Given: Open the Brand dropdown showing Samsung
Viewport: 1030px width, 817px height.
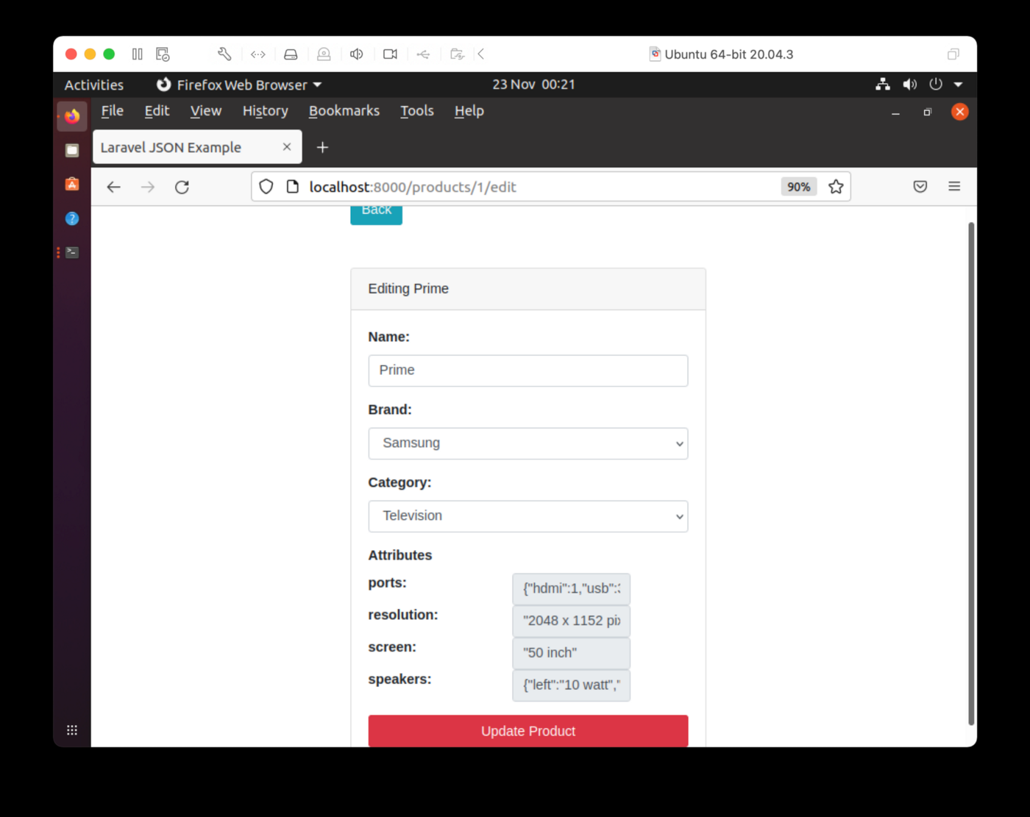Looking at the screenshot, I should [528, 443].
